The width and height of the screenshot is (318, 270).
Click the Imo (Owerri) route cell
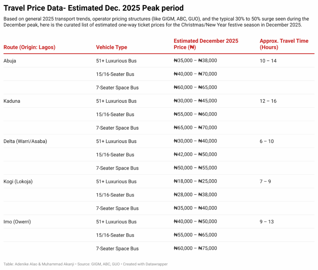(17, 222)
